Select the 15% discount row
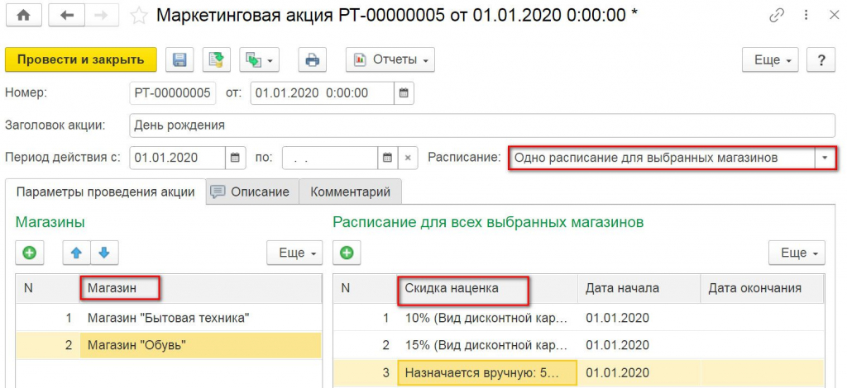The width and height of the screenshot is (847, 388). coord(578,345)
